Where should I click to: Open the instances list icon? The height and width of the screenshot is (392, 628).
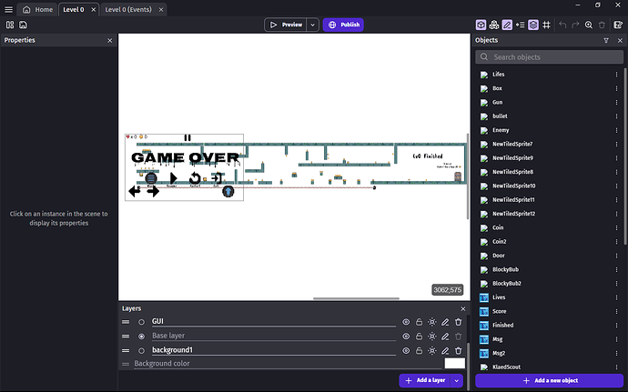point(521,25)
